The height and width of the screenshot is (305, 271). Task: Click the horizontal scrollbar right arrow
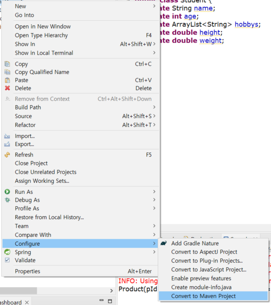[111, 291]
